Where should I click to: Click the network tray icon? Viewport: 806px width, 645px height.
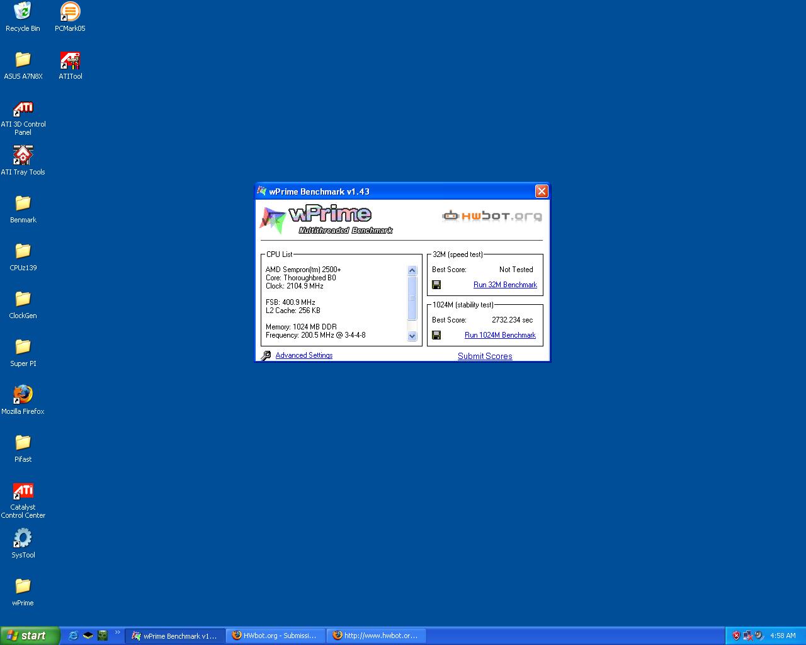(748, 636)
